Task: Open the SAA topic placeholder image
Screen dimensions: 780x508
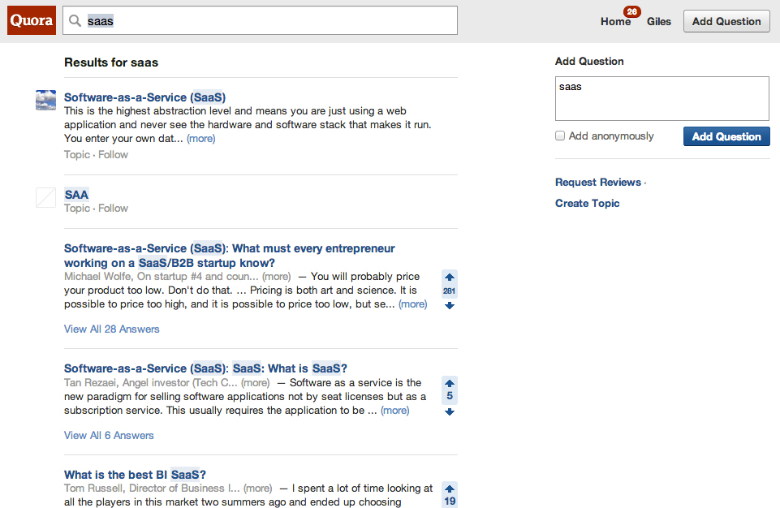Action: pos(45,197)
